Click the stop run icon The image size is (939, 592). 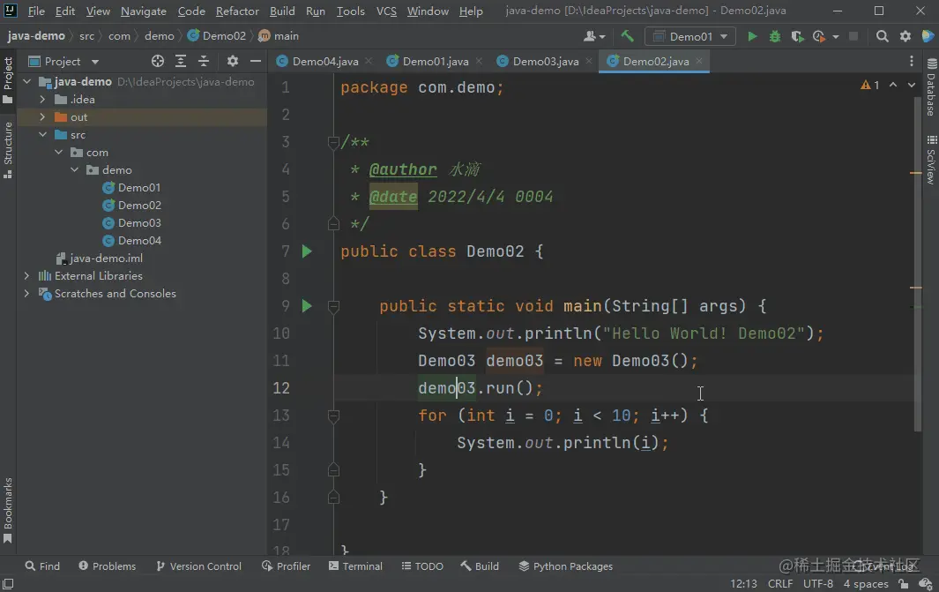pos(854,36)
